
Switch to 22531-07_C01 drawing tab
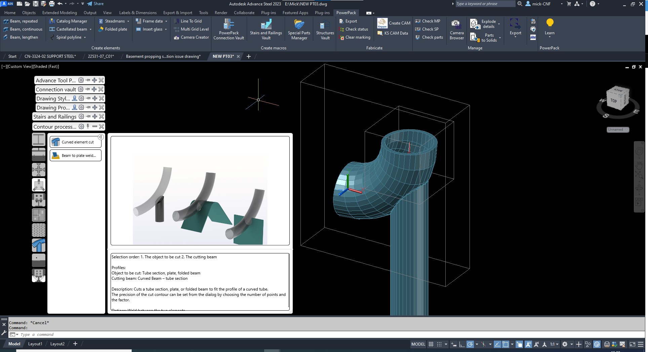101,56
